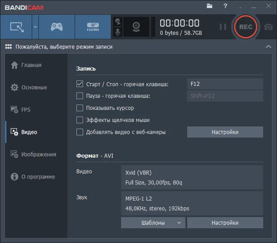This screenshot has height=243, width=277.
Task: Uncheck Старт / Стоп hotkey checkbox
Action: [x=80, y=84]
